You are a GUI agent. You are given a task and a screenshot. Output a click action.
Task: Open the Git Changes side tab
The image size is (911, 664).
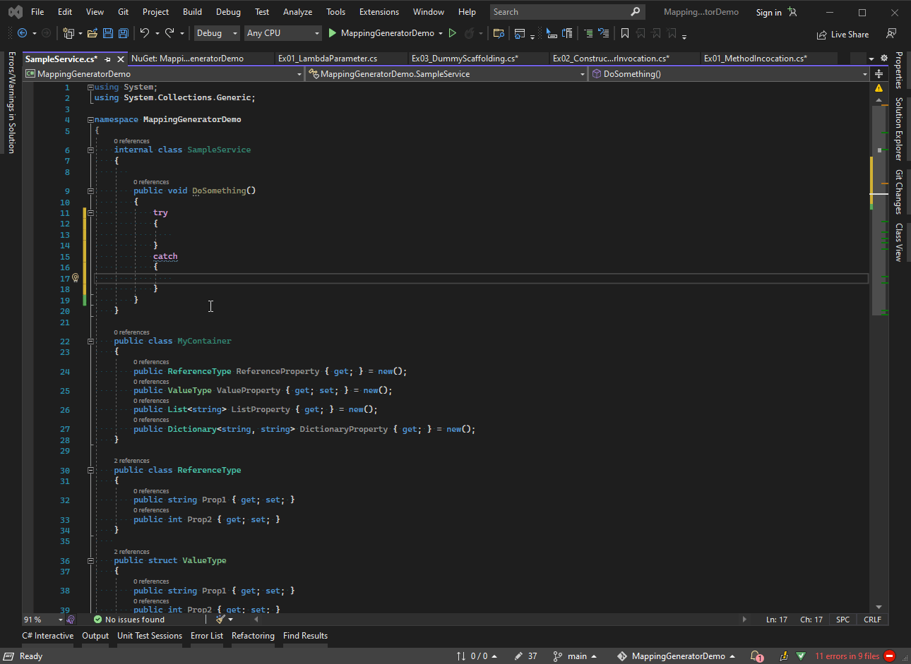click(899, 192)
